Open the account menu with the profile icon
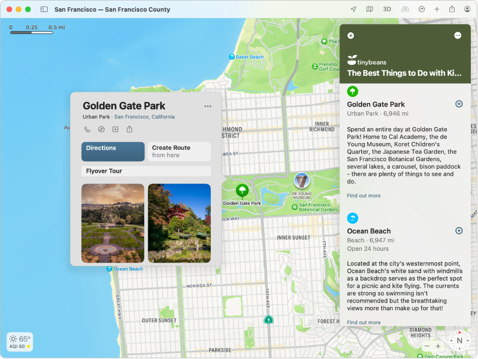 [x=468, y=9]
